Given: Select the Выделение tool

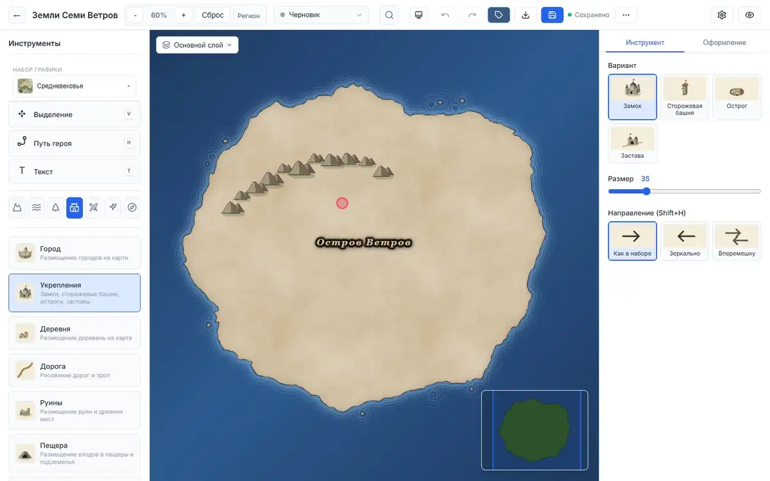Looking at the screenshot, I should pyautogui.click(x=74, y=114).
